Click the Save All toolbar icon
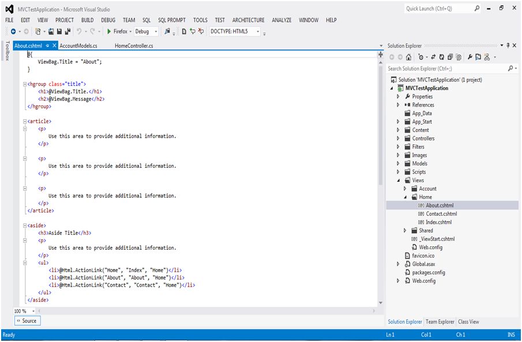 pyautogui.click(x=67, y=32)
